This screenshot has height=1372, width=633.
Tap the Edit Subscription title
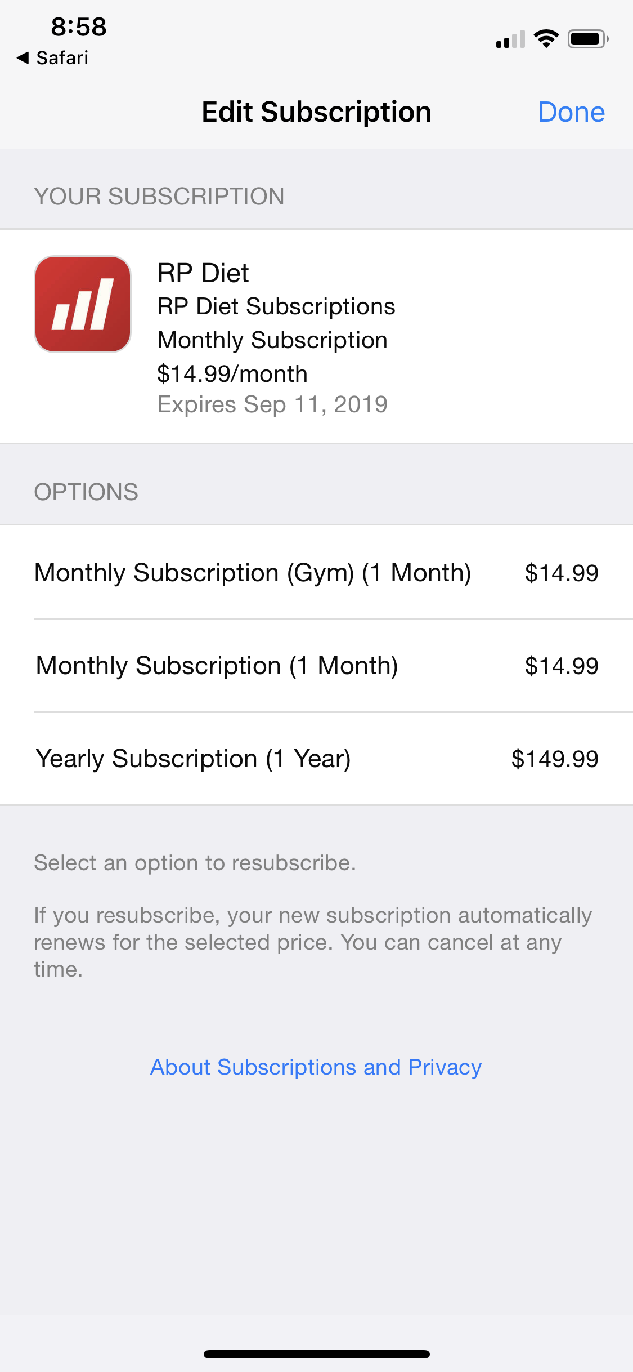pos(316,112)
